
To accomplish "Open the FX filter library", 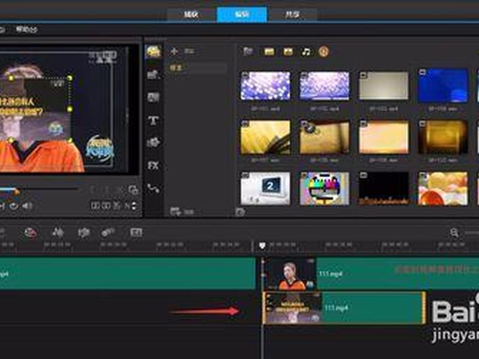I will 153,166.
